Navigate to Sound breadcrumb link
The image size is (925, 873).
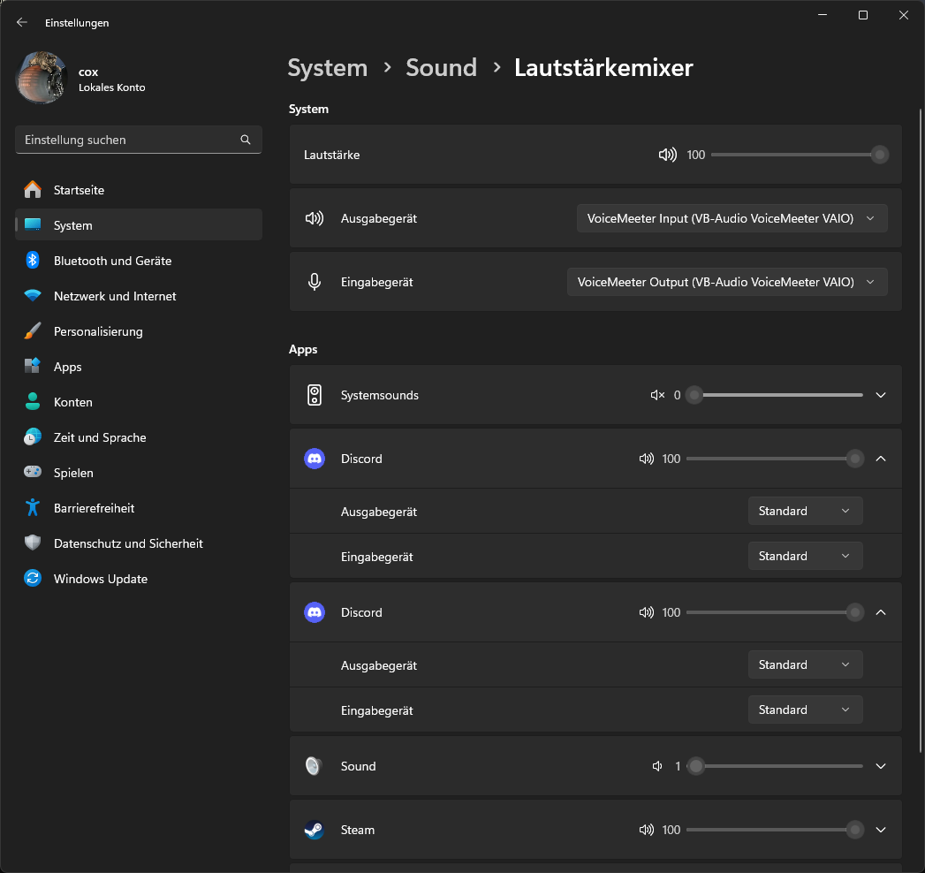point(441,68)
